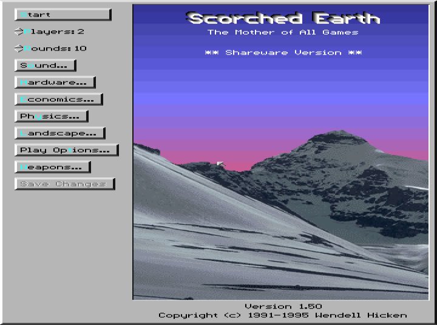Open the Landscape... settings

tap(60, 134)
